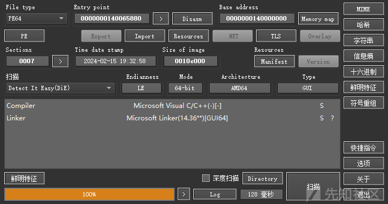388x204 pixels.
Task: Click the PE button
Action: (x=24, y=36)
